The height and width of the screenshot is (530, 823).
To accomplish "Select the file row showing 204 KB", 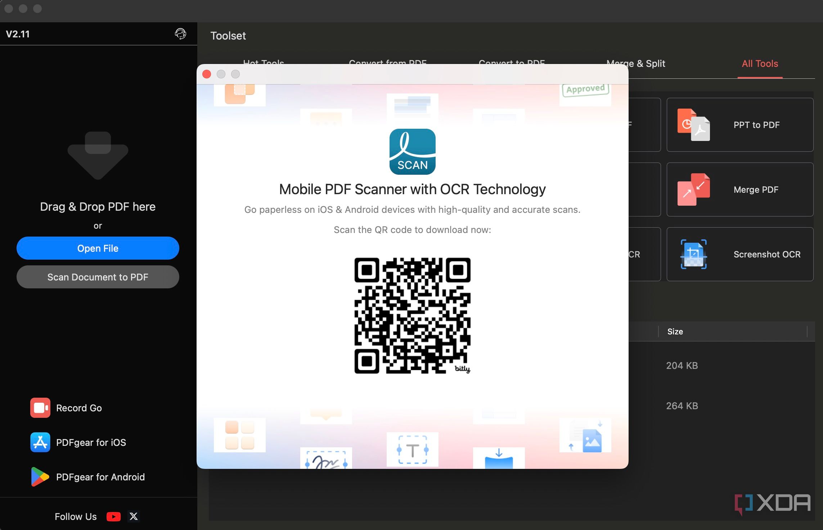I will pyautogui.click(x=682, y=366).
